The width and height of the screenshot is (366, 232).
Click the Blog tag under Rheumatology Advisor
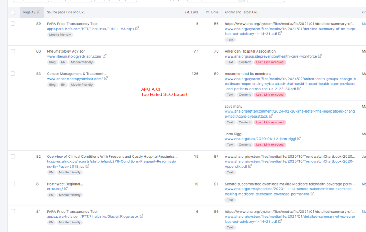click(52, 62)
